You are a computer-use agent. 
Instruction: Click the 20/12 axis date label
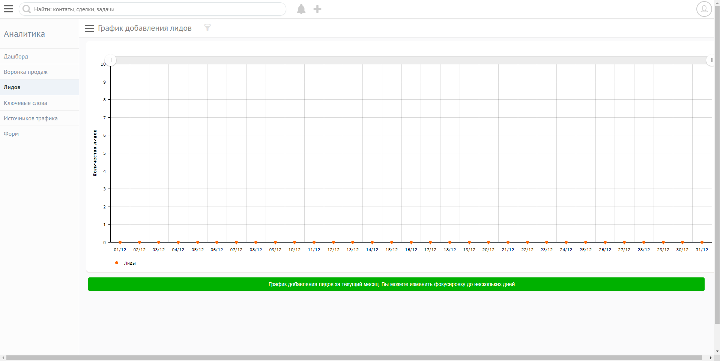pyautogui.click(x=489, y=250)
